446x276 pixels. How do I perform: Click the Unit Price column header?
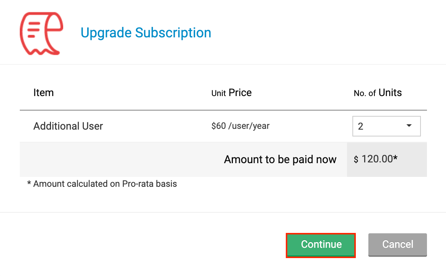(x=231, y=93)
